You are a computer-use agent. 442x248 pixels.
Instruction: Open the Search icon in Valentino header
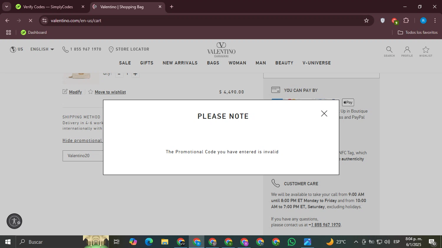389,51
